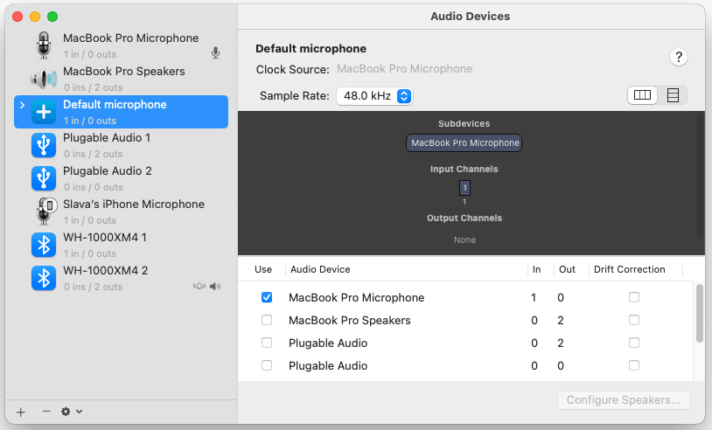Click the WH-1000XM4 1 Bluetooth icon
The image size is (712, 430).
(x=44, y=245)
